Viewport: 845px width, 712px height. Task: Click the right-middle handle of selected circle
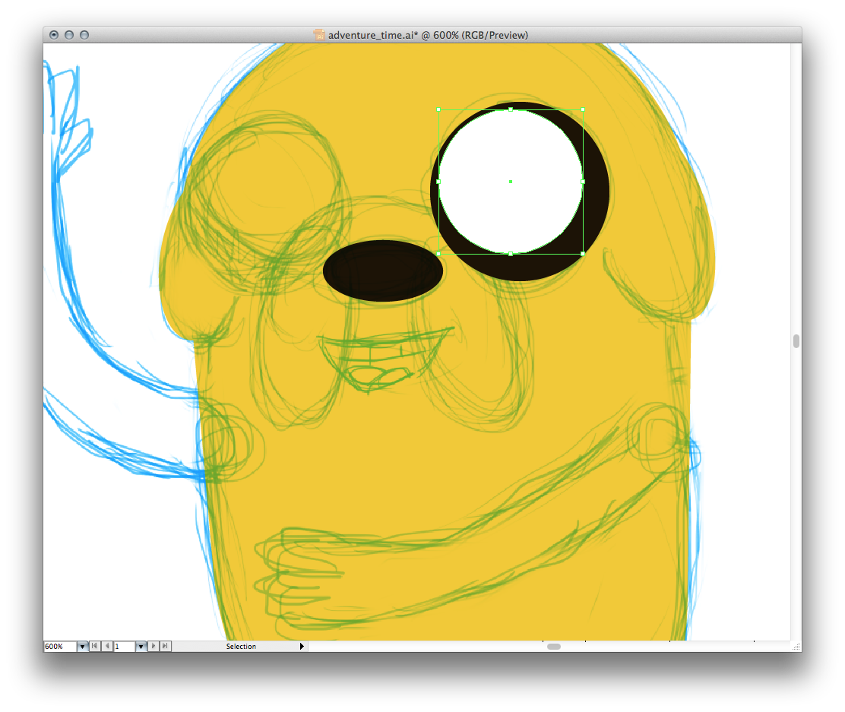point(583,182)
